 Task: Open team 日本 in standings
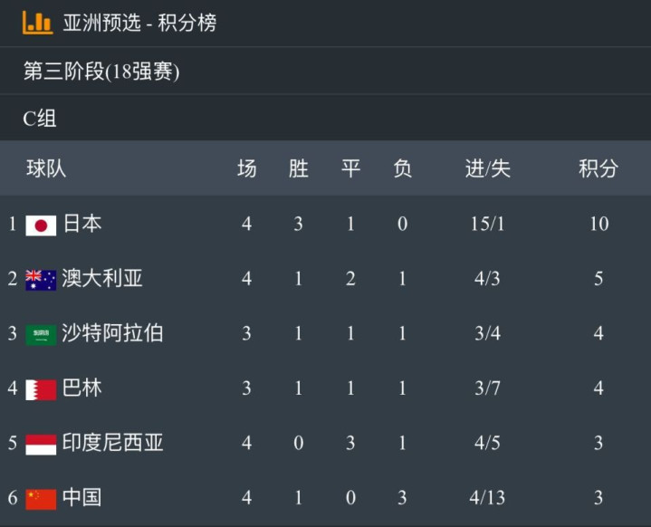click(82, 224)
